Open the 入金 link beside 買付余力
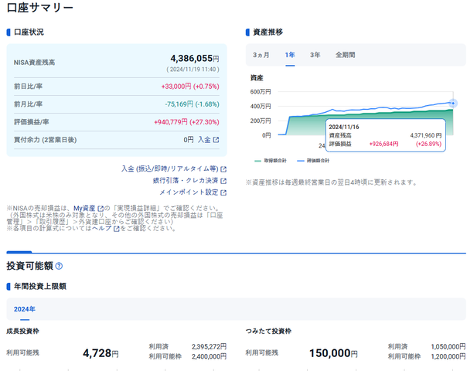This screenshot has width=467, height=371. [x=204, y=140]
